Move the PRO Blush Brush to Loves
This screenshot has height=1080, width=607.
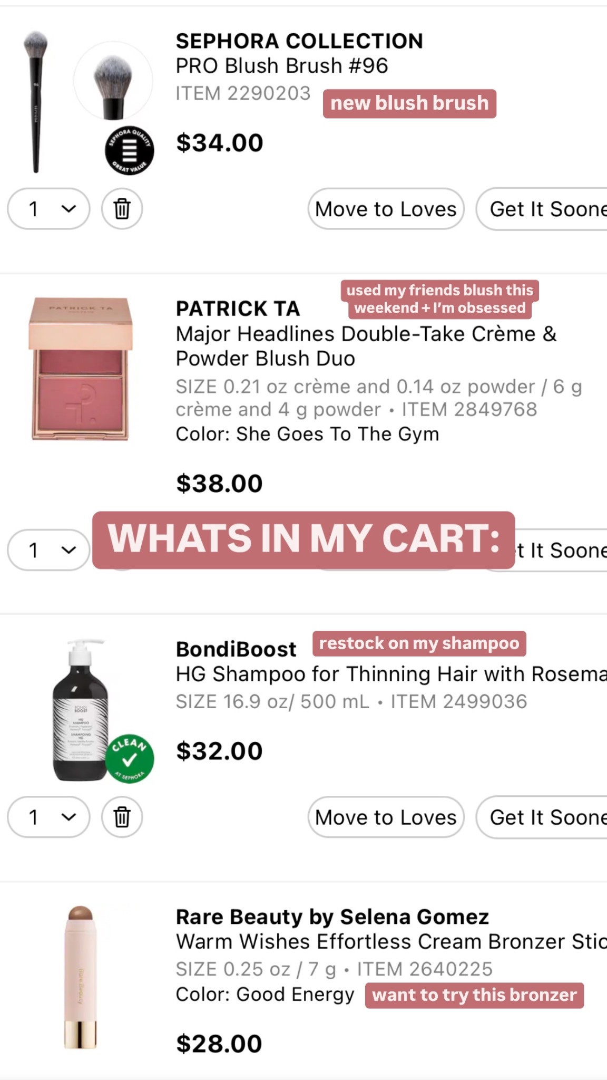tap(385, 209)
